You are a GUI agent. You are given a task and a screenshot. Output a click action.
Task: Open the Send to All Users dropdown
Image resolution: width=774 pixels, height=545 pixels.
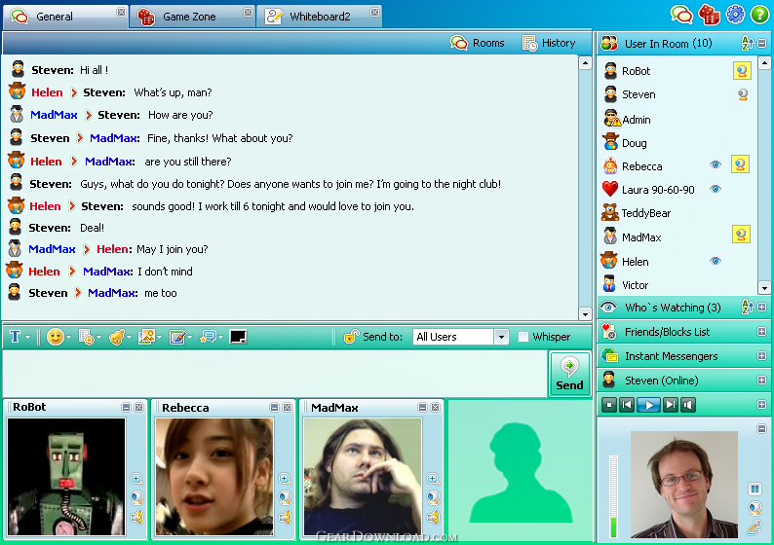(x=501, y=337)
